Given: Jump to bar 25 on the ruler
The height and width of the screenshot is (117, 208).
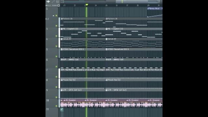Looking at the screenshot, I should (x=106, y=6).
